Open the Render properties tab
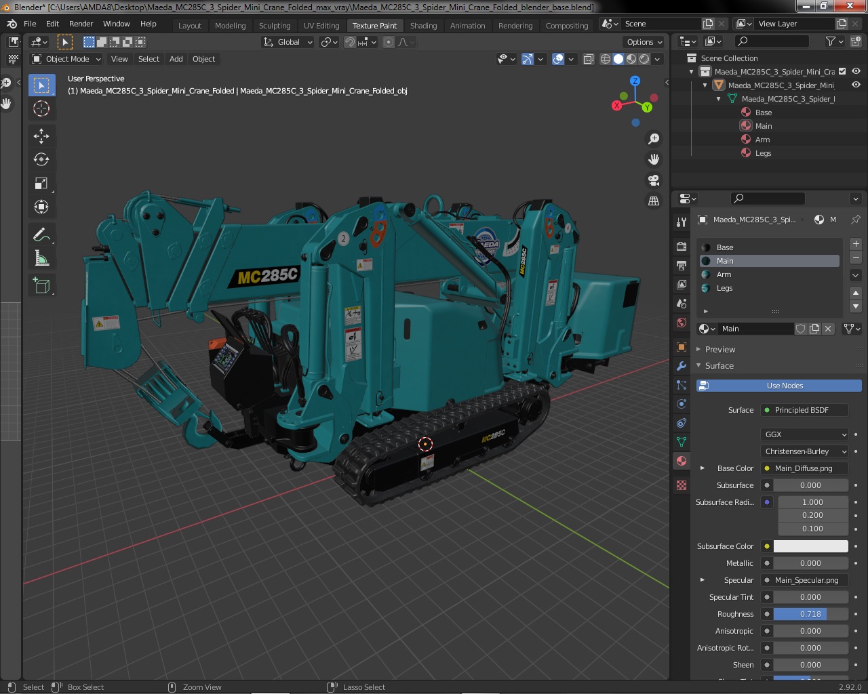This screenshot has height=694, width=868. click(682, 246)
